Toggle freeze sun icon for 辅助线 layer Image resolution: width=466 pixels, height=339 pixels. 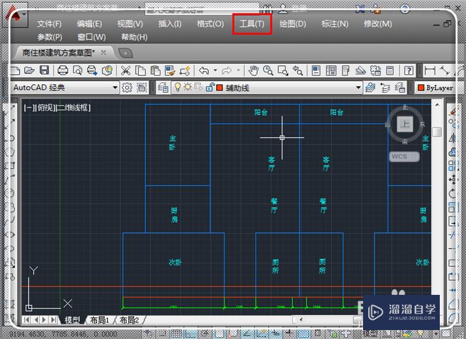(188, 87)
